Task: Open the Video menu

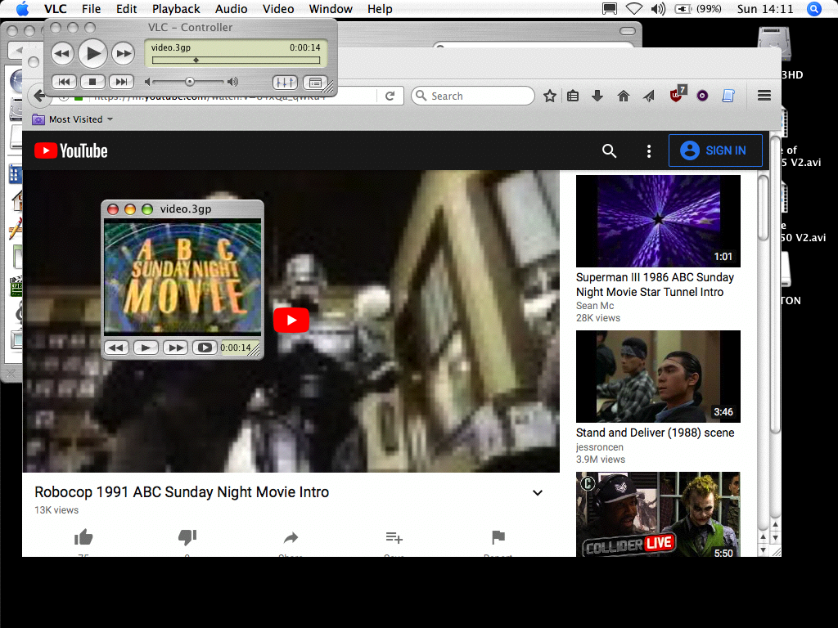Action: click(278, 9)
